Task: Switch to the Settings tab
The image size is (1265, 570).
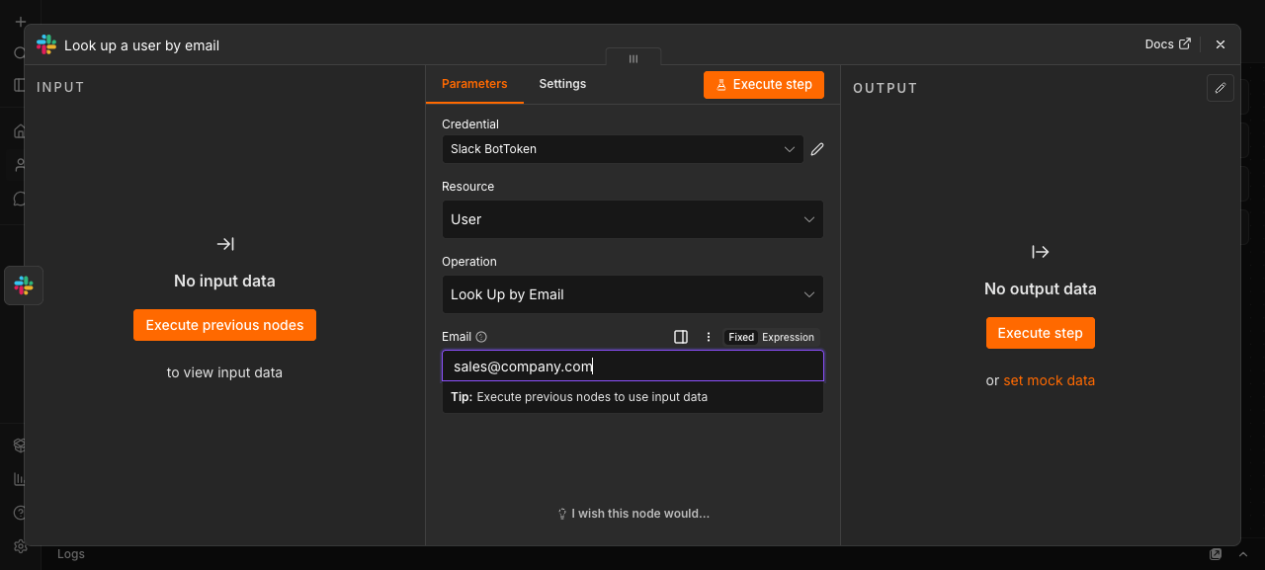Action: 562,84
